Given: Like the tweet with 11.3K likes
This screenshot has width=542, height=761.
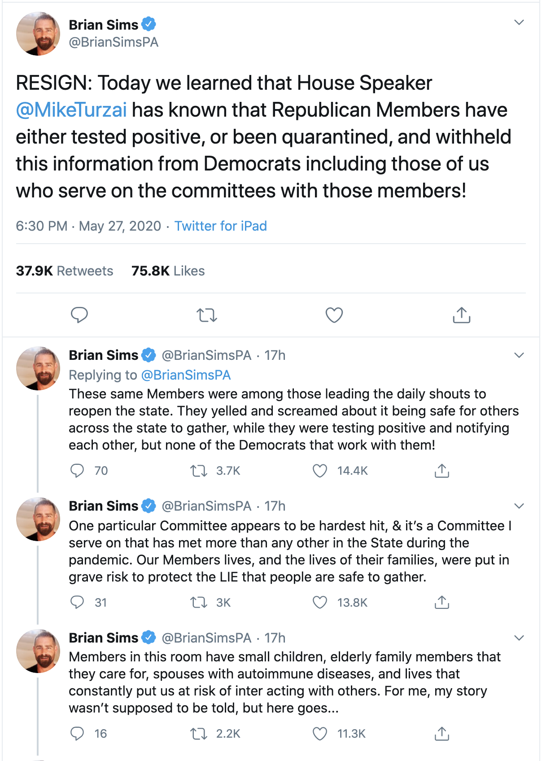Looking at the screenshot, I should click(x=320, y=734).
